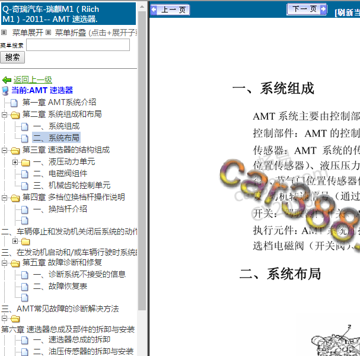360x356 pixels.
Task: Click the 返回上一级 link
Action: point(33,80)
